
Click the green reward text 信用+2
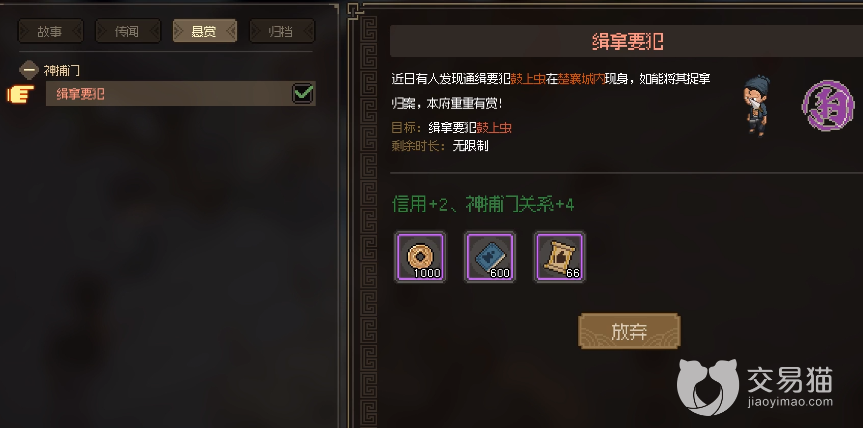pos(420,205)
